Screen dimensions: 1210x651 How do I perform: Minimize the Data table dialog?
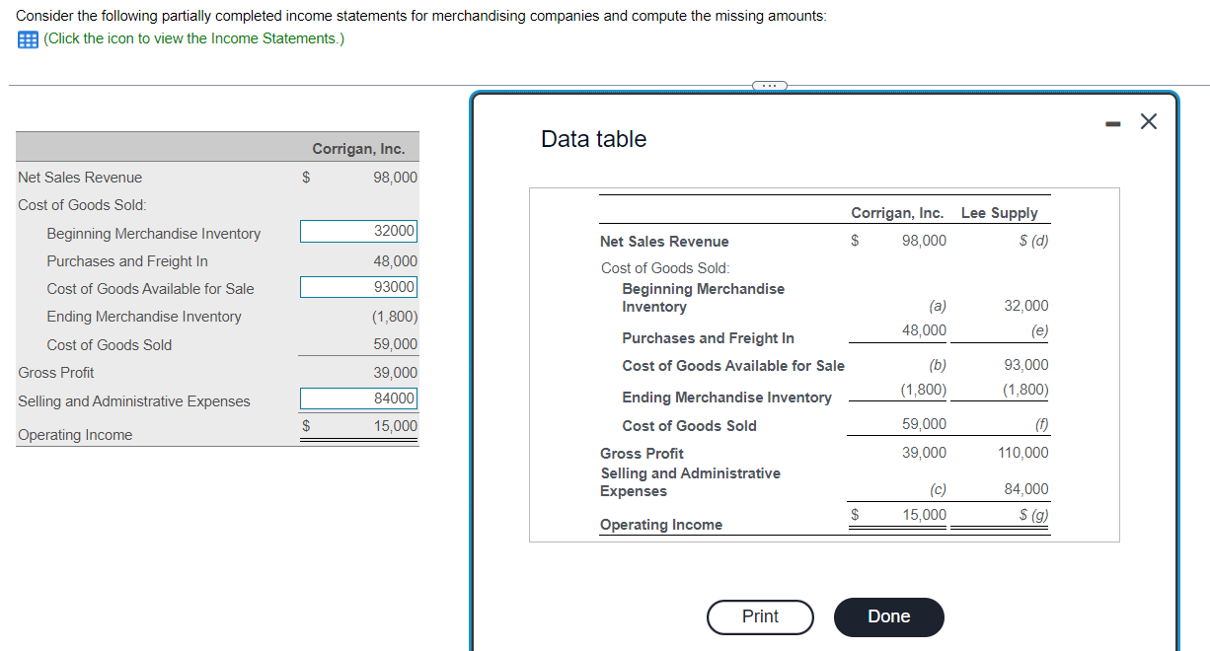[1112, 123]
